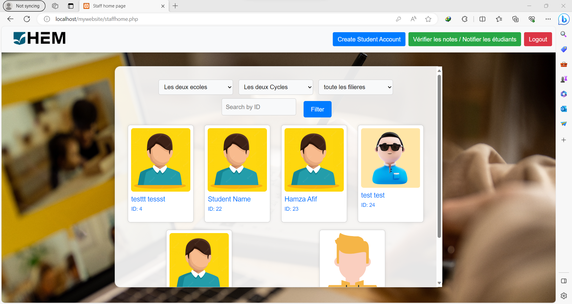
Task: Click the blue Filter button
Action: tap(317, 109)
